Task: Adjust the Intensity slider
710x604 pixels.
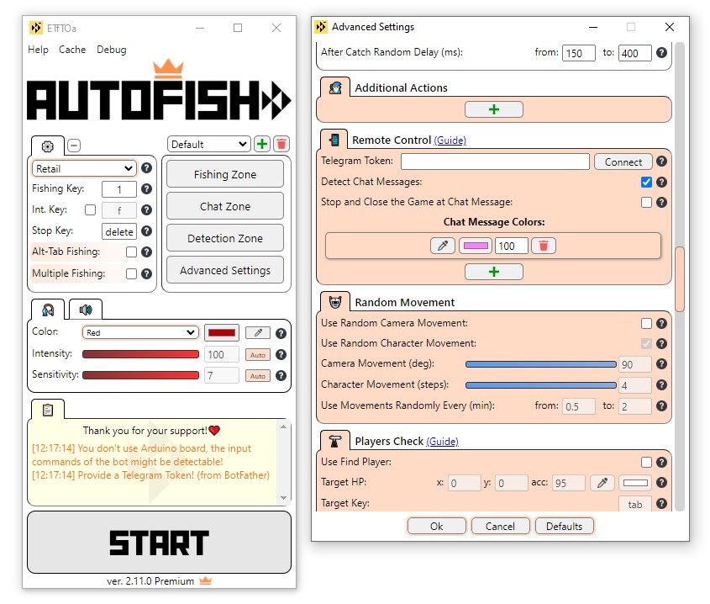Action: (140, 354)
